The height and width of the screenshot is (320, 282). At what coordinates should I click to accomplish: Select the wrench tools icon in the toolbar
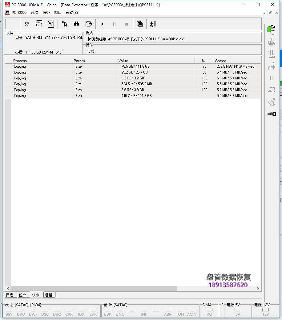(27, 24)
